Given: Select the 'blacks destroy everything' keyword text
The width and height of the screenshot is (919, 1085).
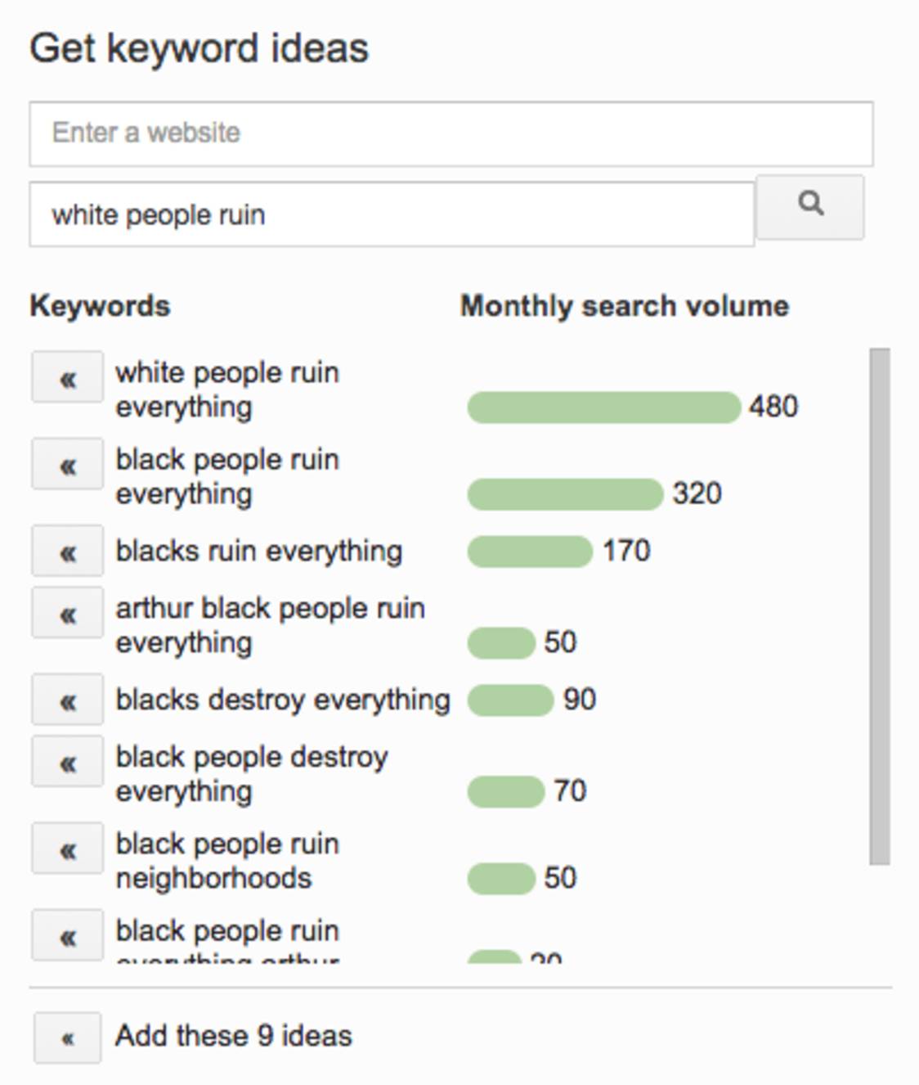Looking at the screenshot, I should coord(283,700).
